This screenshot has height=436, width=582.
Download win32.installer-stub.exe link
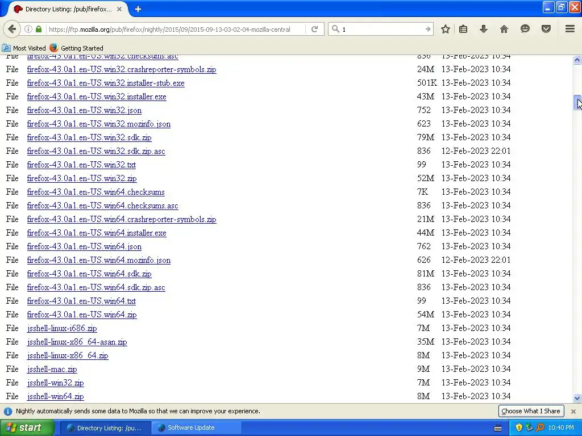[x=106, y=83]
